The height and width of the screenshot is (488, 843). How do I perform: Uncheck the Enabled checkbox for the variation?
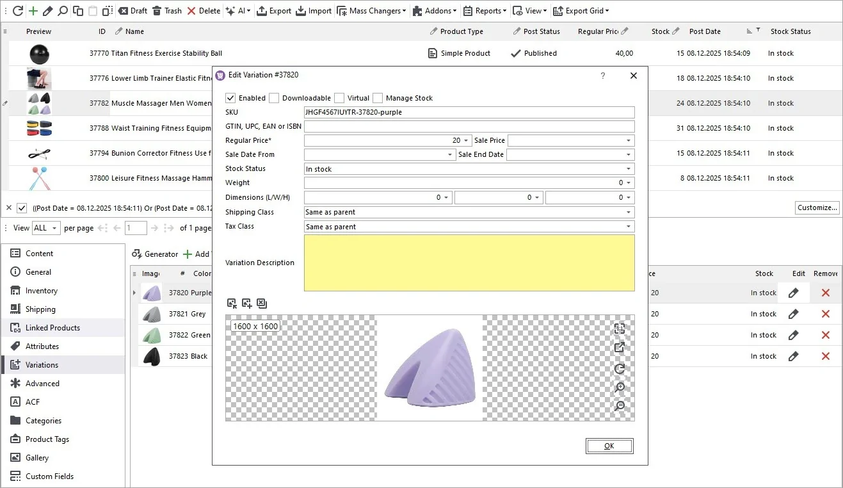(231, 98)
